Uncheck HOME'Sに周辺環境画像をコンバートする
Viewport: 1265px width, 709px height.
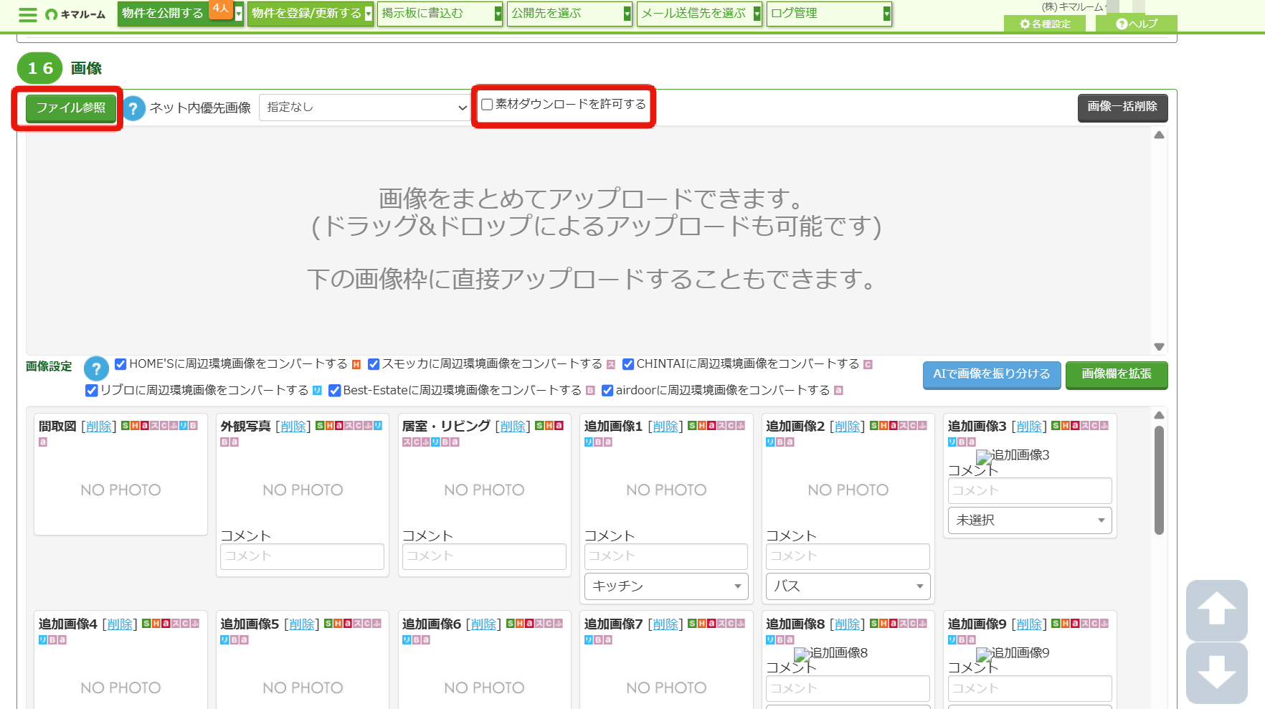tap(120, 364)
